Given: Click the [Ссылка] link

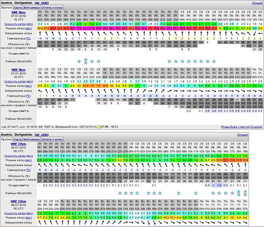Looking at the screenshot, I should pos(256,127).
